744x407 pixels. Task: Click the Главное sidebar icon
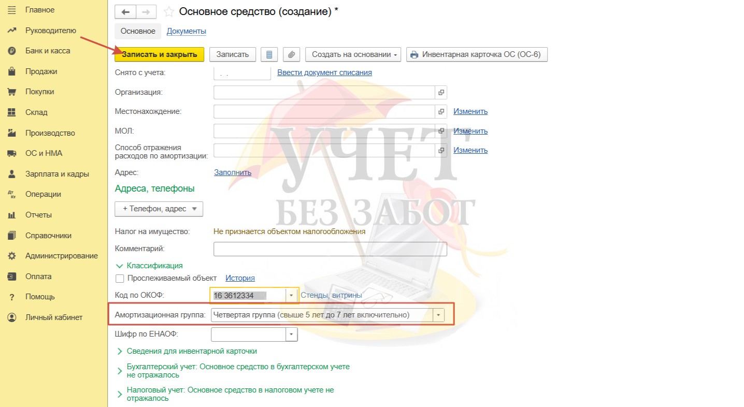click(12, 10)
